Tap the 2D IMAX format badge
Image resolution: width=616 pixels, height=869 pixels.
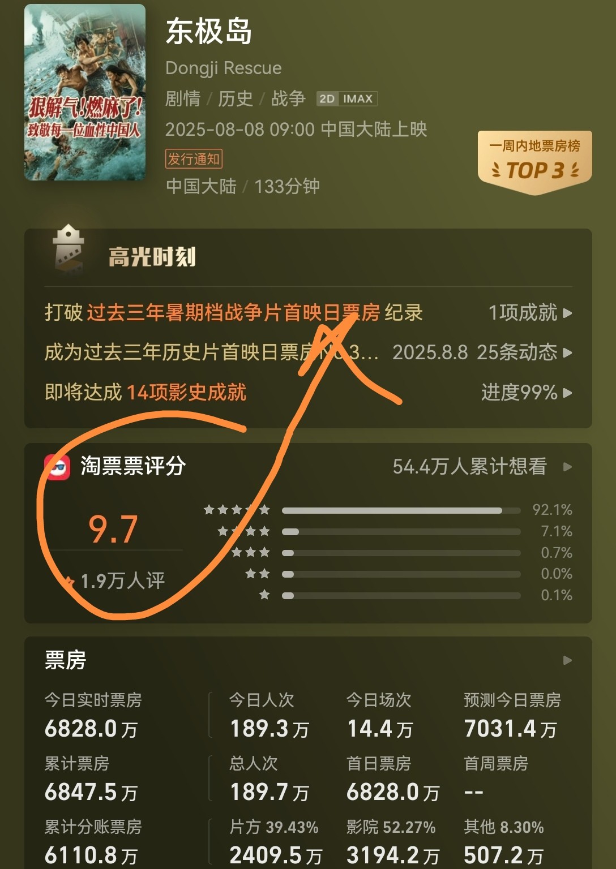[346, 99]
